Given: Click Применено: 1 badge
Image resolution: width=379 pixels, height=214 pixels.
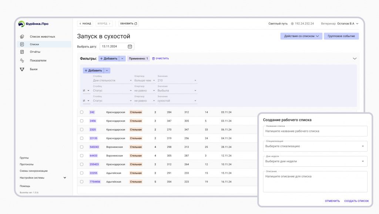Looking at the screenshot, I should [138, 59].
